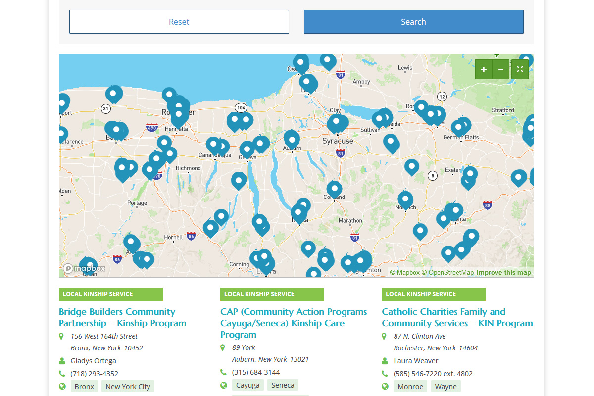This screenshot has width=594, height=396.
Task: Click address 87 N. Clinton Ave
Action: click(420, 336)
